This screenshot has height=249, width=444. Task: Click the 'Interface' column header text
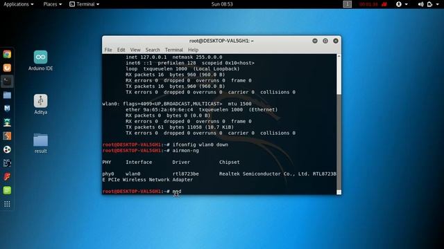click(x=139, y=162)
